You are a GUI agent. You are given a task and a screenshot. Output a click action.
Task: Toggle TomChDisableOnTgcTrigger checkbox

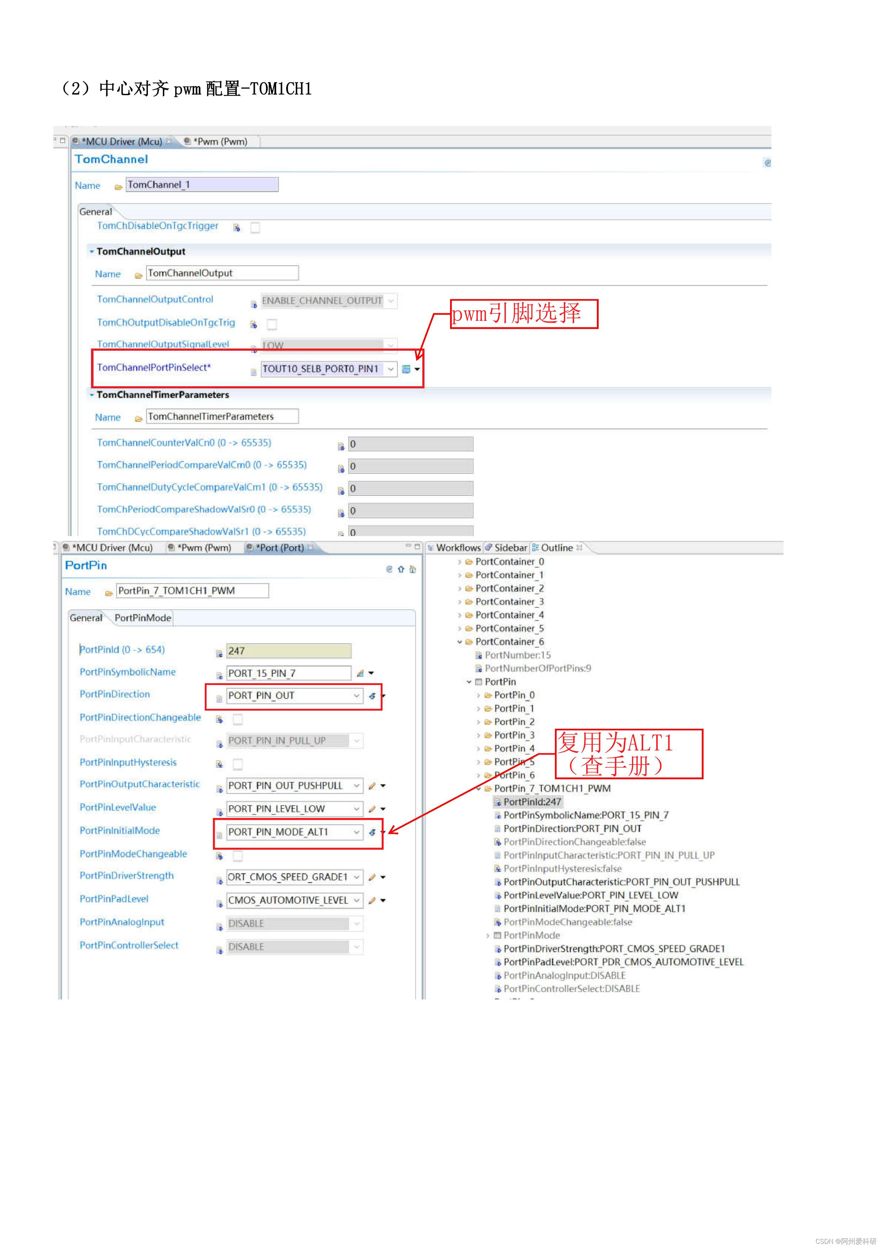[x=255, y=228]
